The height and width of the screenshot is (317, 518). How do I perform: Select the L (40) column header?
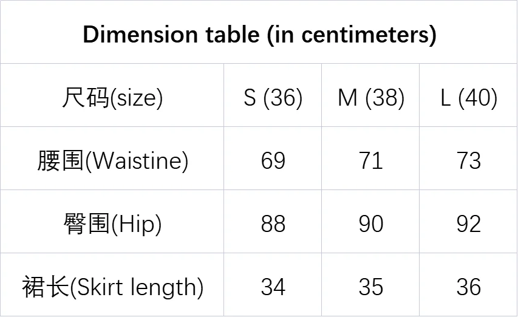point(468,98)
